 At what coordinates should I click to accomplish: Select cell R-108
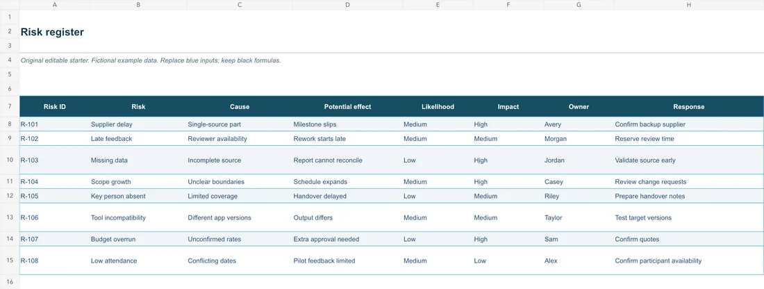pyautogui.click(x=55, y=261)
